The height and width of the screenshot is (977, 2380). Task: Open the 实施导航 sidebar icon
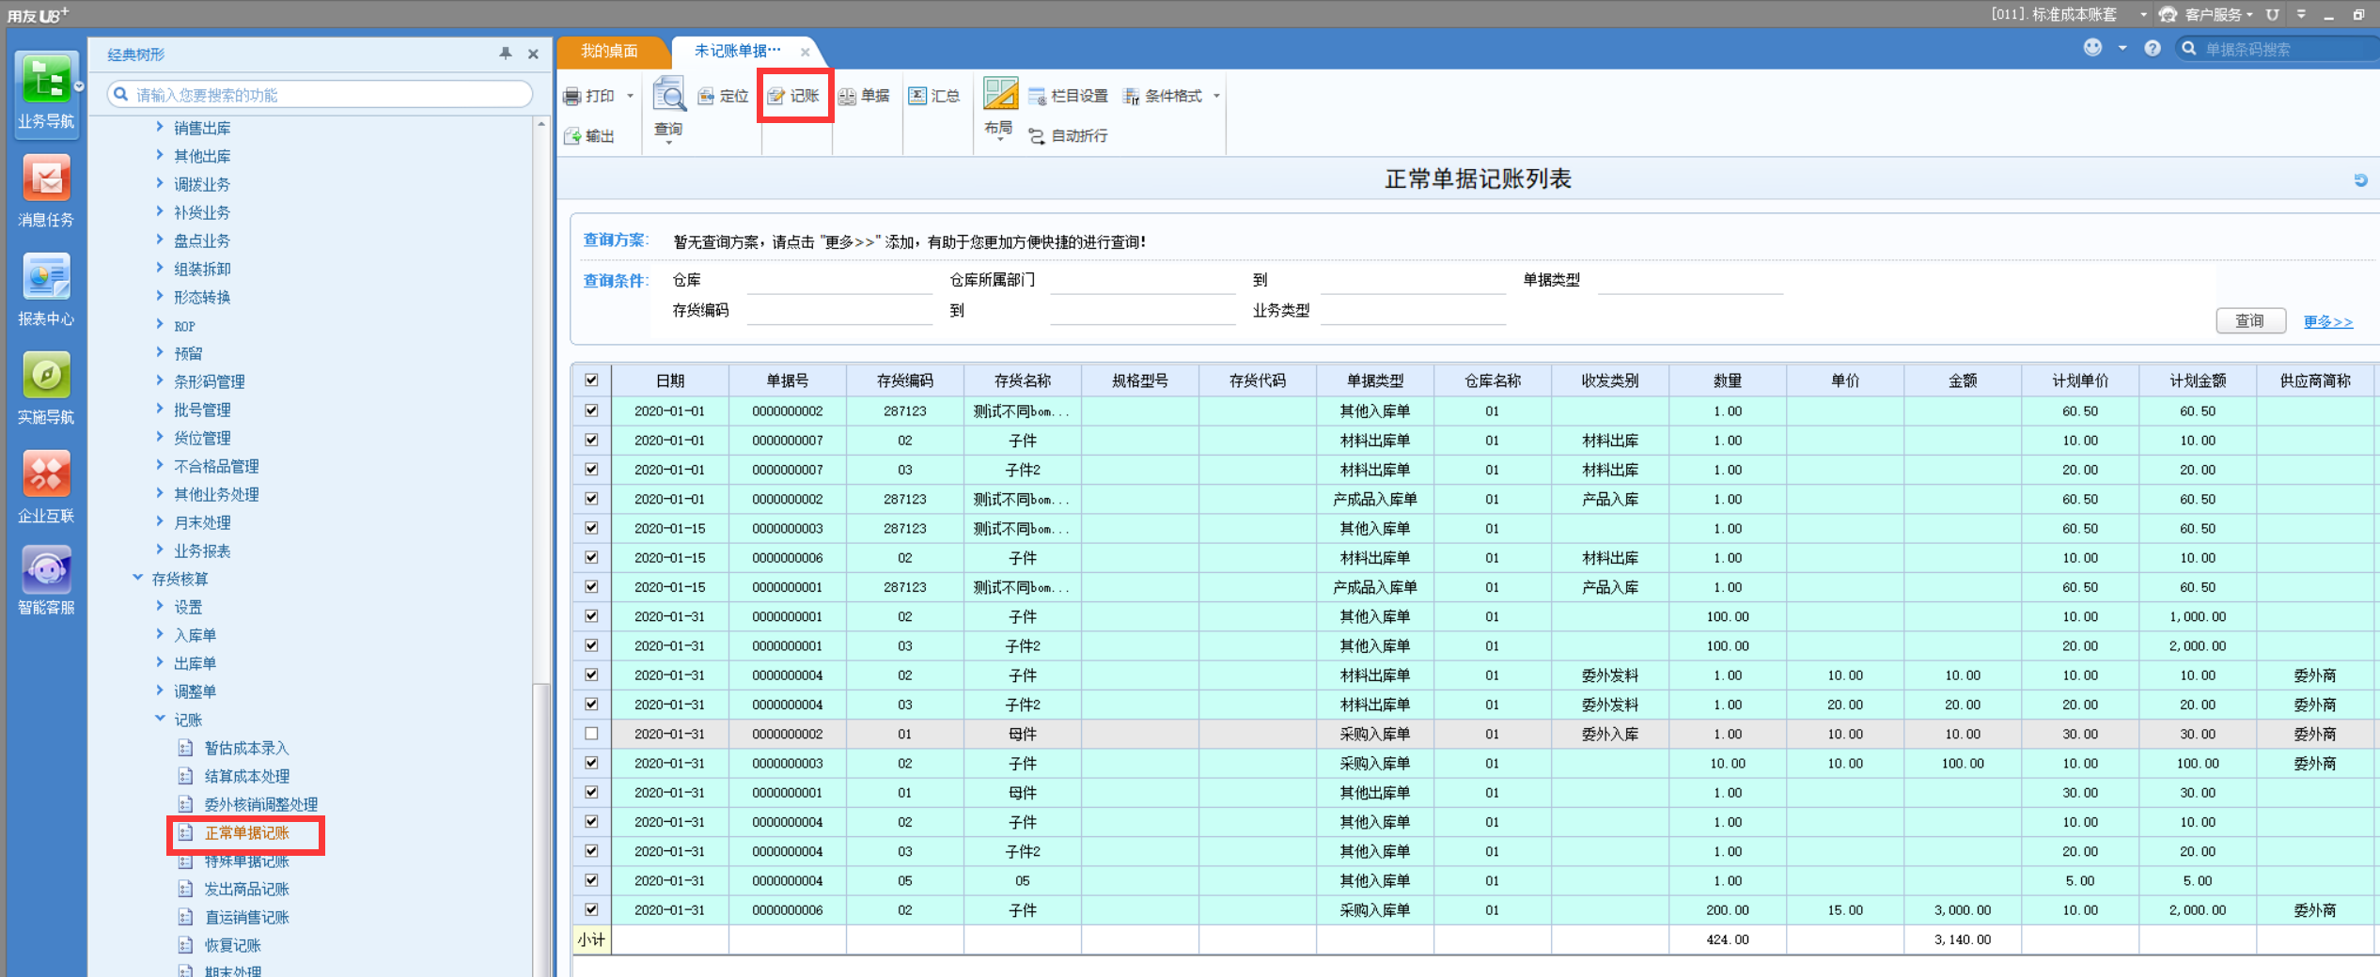(x=46, y=389)
